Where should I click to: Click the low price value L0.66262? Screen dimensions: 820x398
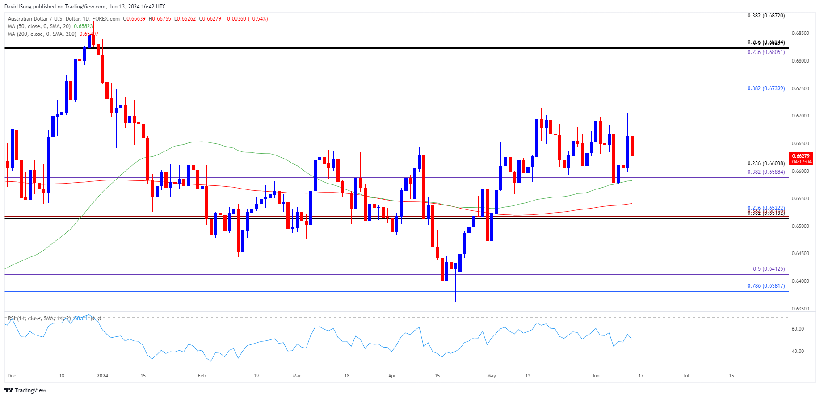tap(185, 19)
